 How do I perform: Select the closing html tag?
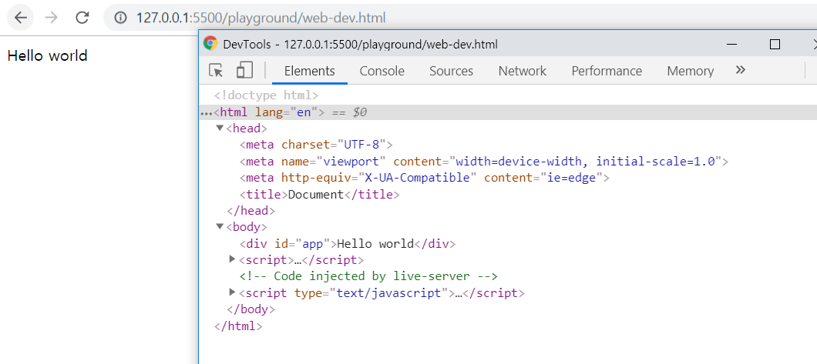238,326
